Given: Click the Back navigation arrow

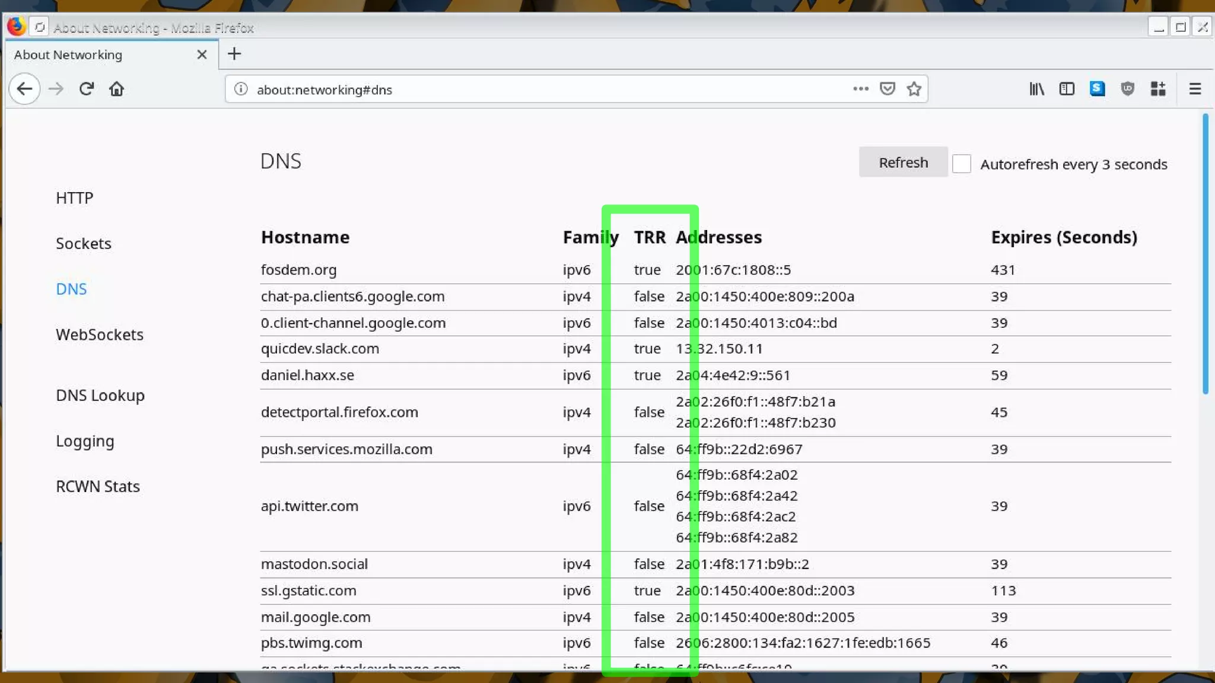Looking at the screenshot, I should tap(24, 89).
